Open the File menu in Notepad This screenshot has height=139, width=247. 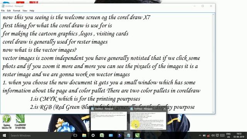3,11
